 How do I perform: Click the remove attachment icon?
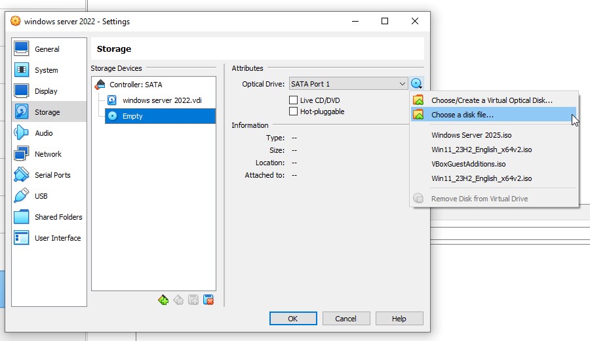[208, 300]
